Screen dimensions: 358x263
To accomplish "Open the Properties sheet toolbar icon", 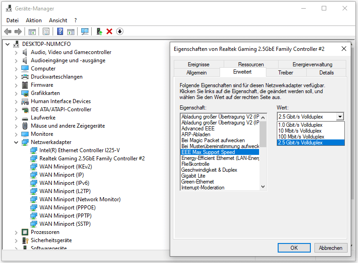I will pos(46,31).
